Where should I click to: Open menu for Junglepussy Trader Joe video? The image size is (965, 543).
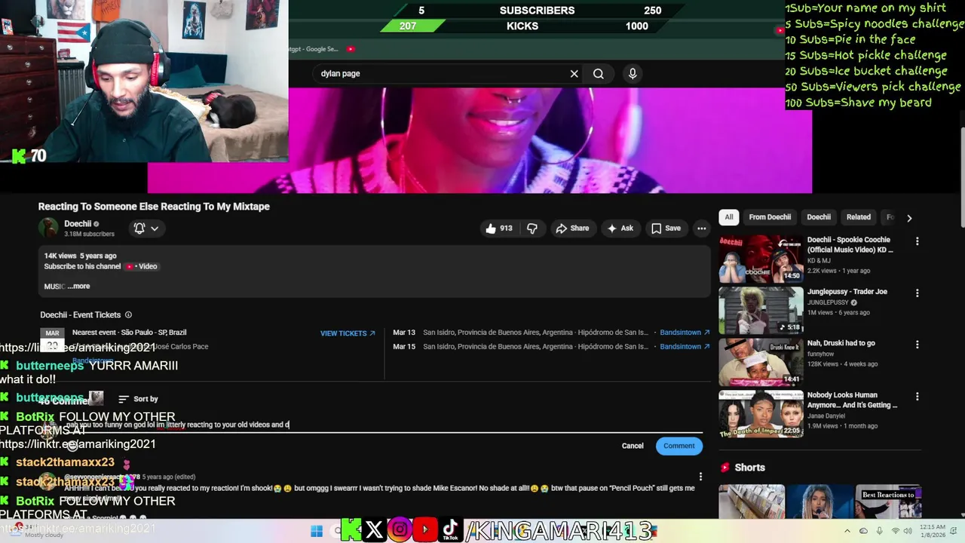point(917,293)
